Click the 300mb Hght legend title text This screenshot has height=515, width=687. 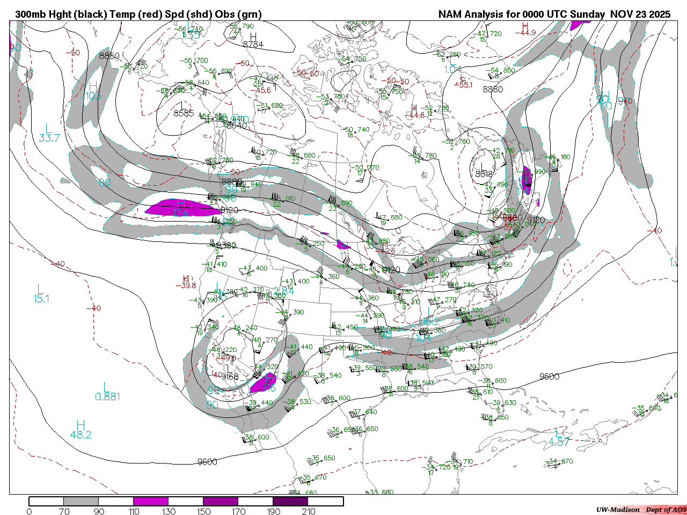(138, 14)
